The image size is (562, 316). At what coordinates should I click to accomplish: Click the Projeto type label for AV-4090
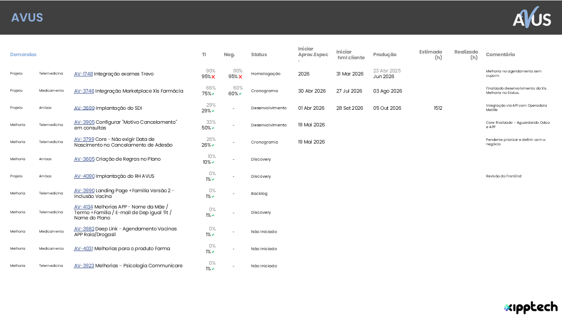click(x=16, y=176)
